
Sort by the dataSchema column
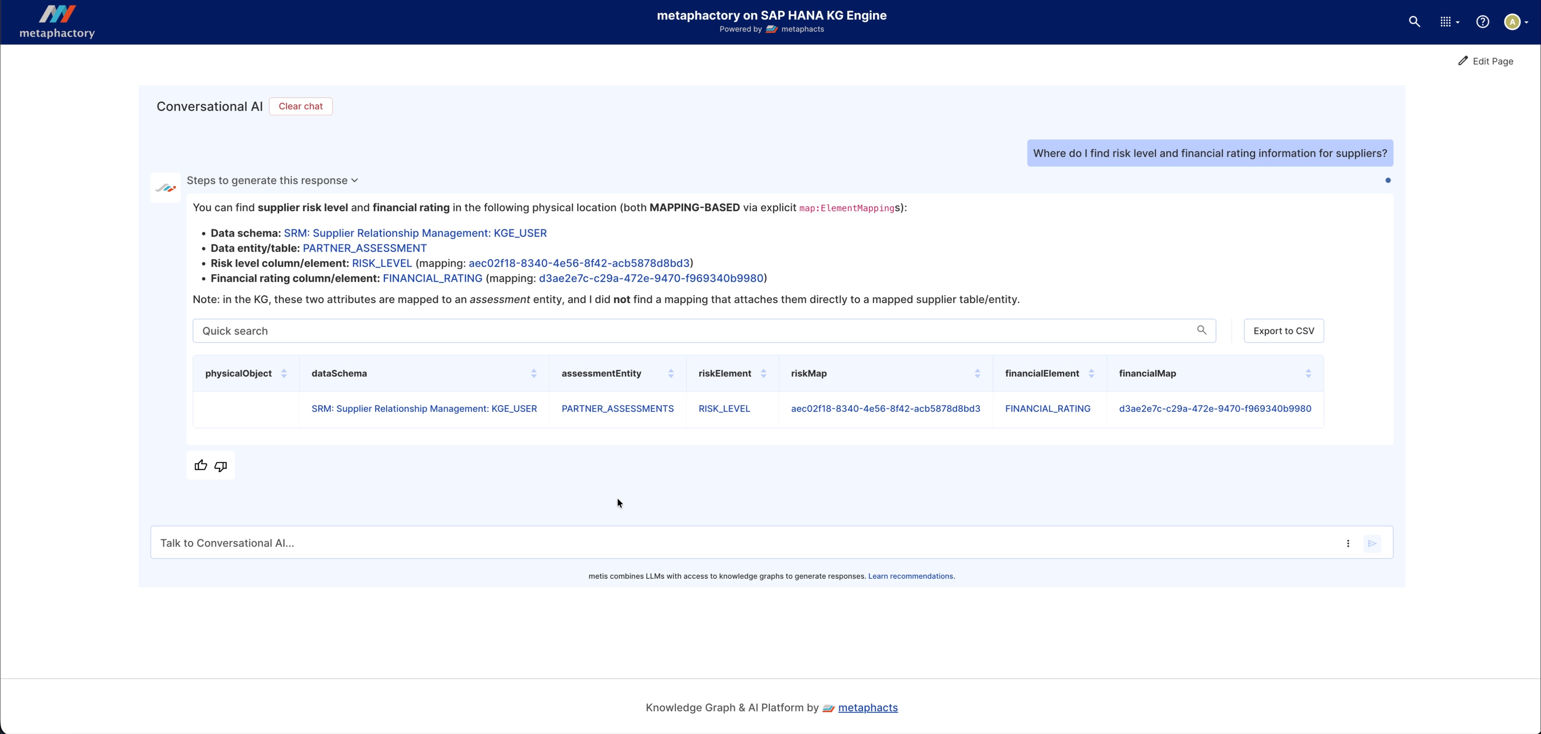[x=533, y=373]
